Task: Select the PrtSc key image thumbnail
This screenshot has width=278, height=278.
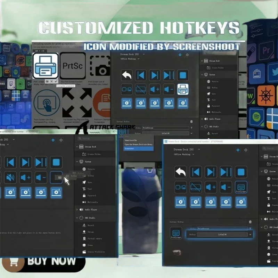Action: pyautogui.click(x=73, y=66)
